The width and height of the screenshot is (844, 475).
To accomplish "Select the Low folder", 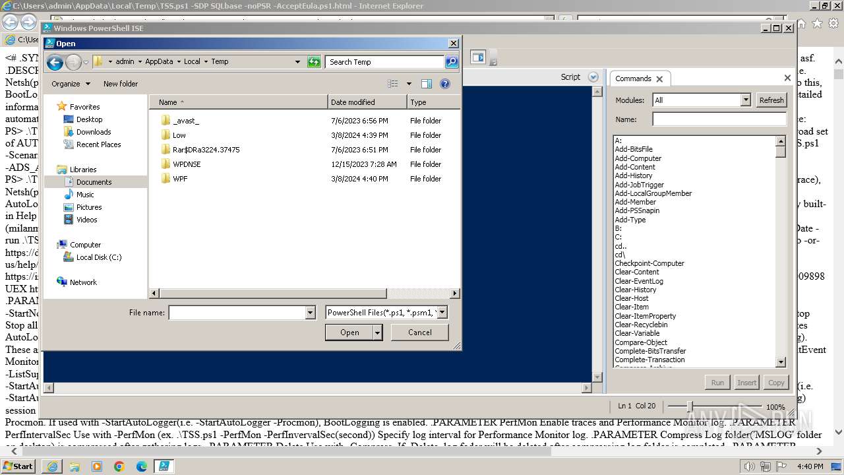I will (x=179, y=135).
